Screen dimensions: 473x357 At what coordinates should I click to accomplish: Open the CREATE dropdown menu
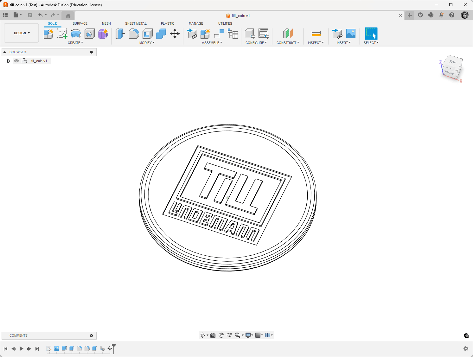tap(75, 43)
